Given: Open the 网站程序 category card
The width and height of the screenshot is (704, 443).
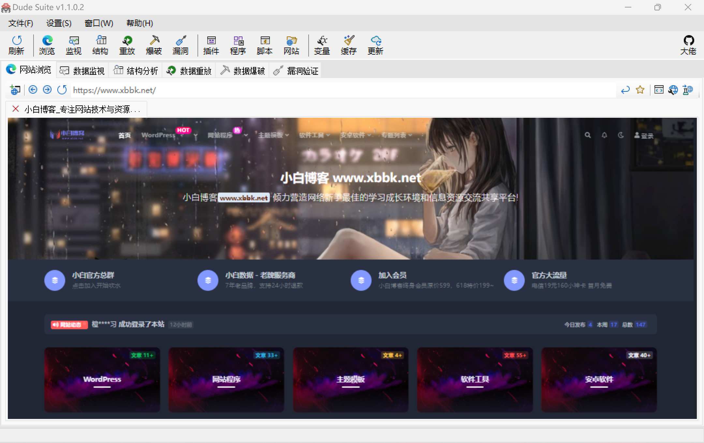Looking at the screenshot, I should click(x=226, y=380).
